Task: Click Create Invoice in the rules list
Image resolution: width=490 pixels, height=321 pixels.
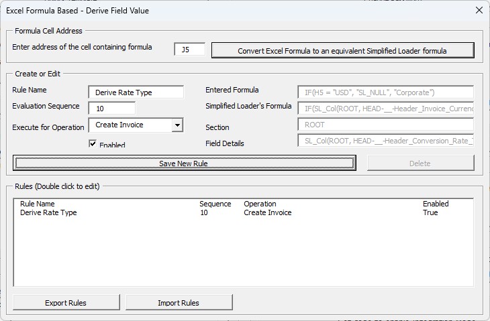Action: point(268,212)
